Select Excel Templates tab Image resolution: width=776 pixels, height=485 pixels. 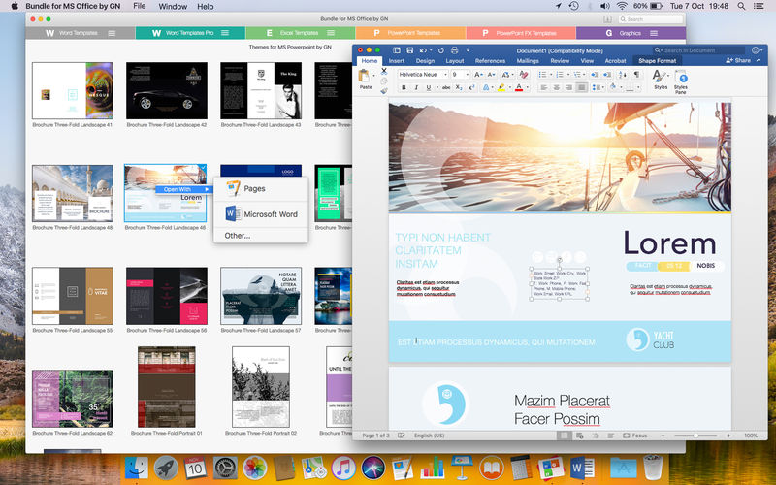[300, 33]
